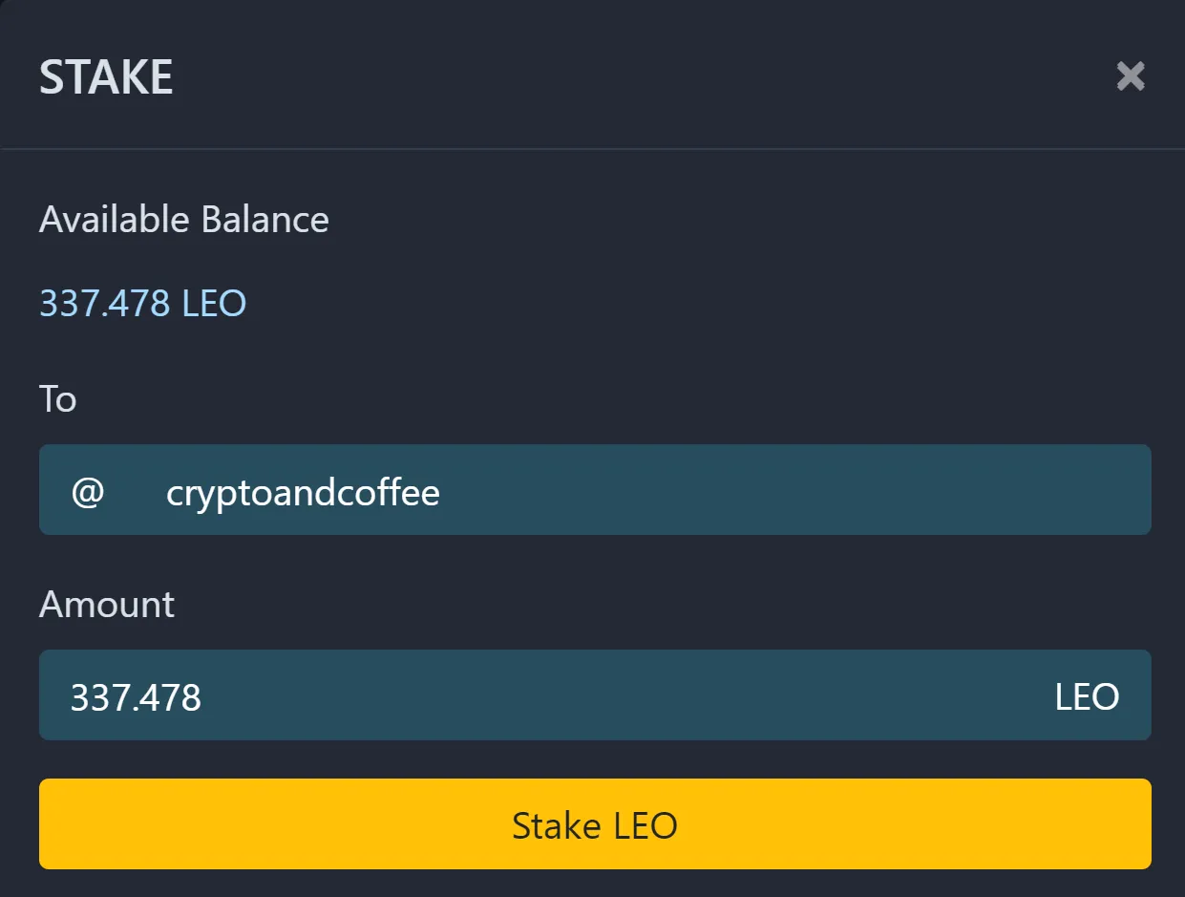Click the Available Balance label
1185x897 pixels.
(x=184, y=220)
